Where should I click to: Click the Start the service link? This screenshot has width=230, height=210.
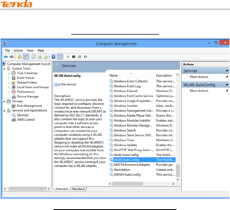coord(57,84)
